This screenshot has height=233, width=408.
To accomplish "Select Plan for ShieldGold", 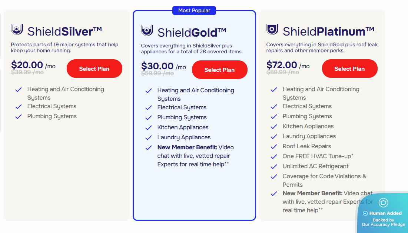I will coord(219,70).
